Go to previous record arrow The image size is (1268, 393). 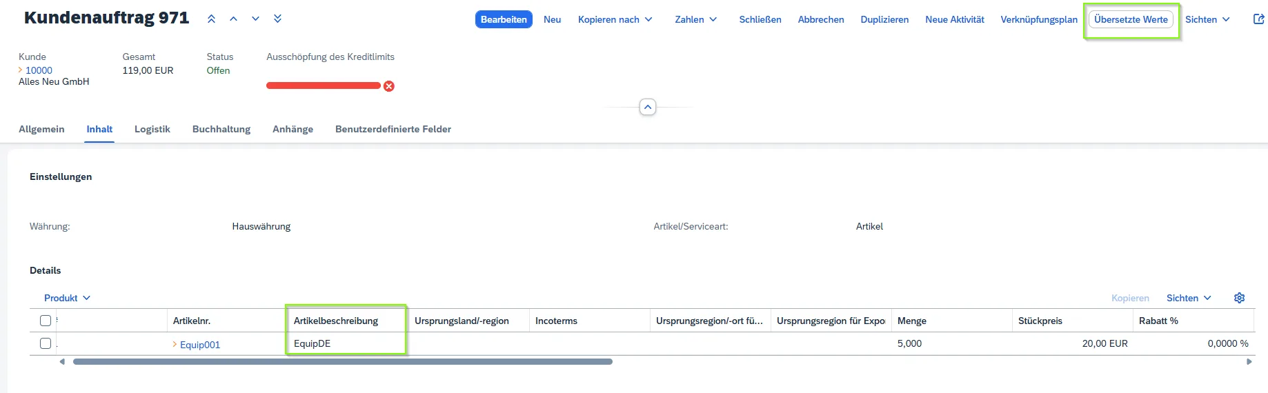(x=234, y=19)
